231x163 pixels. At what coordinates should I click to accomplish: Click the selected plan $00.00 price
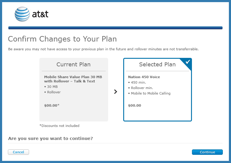pos(134,105)
